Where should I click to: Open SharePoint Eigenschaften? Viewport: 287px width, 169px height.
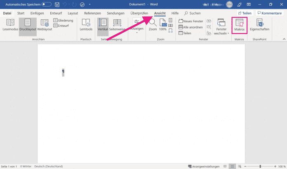260,25
